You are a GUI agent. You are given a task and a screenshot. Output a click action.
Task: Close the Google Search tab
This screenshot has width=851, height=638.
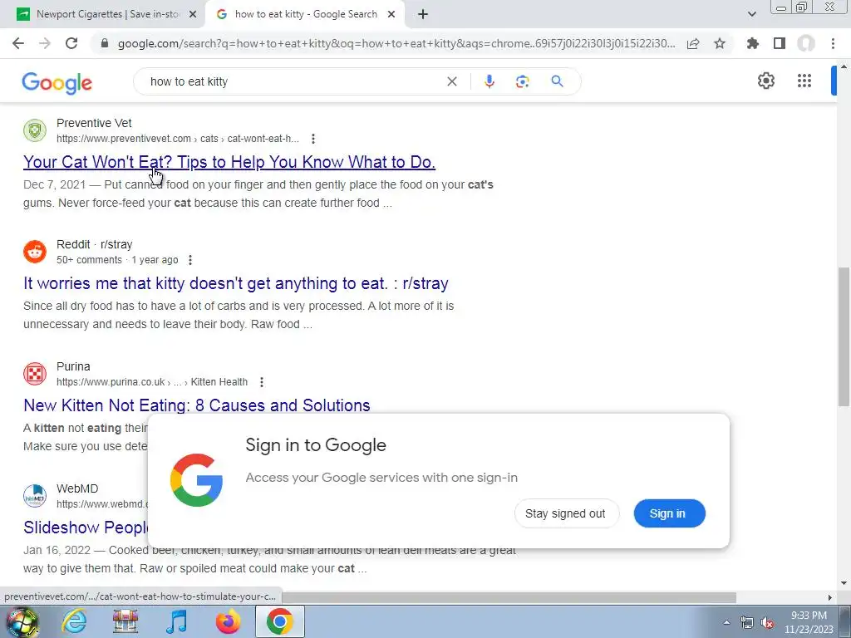coord(391,15)
